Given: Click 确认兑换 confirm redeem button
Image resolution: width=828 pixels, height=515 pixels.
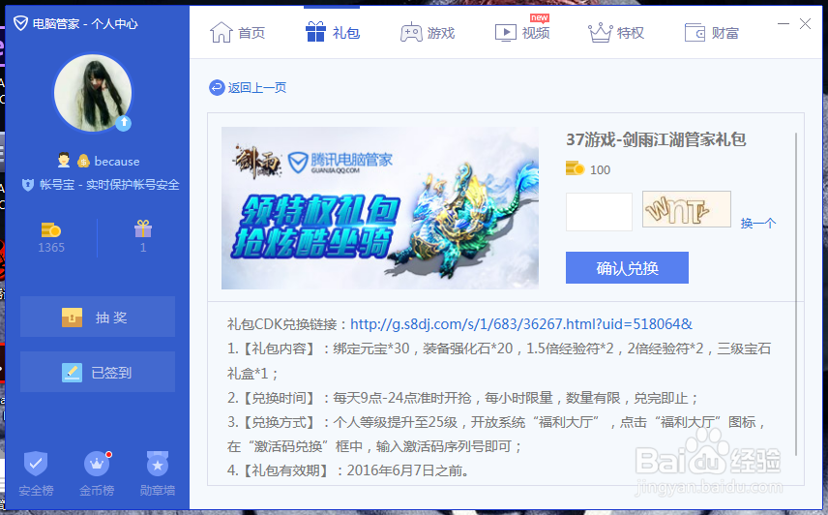Looking at the screenshot, I should 627,268.
